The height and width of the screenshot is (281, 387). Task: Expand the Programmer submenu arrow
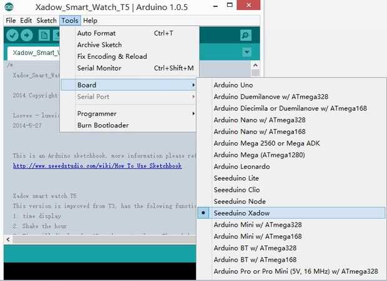[x=193, y=114]
